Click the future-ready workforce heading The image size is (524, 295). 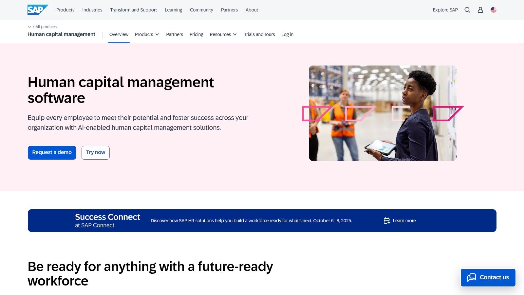point(150,274)
